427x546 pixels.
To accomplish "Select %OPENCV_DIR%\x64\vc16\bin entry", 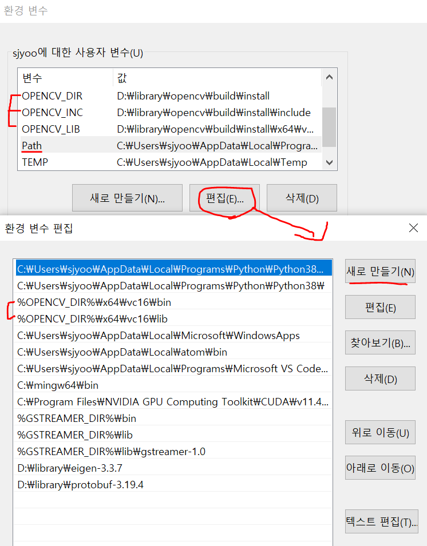I will 173,302.
